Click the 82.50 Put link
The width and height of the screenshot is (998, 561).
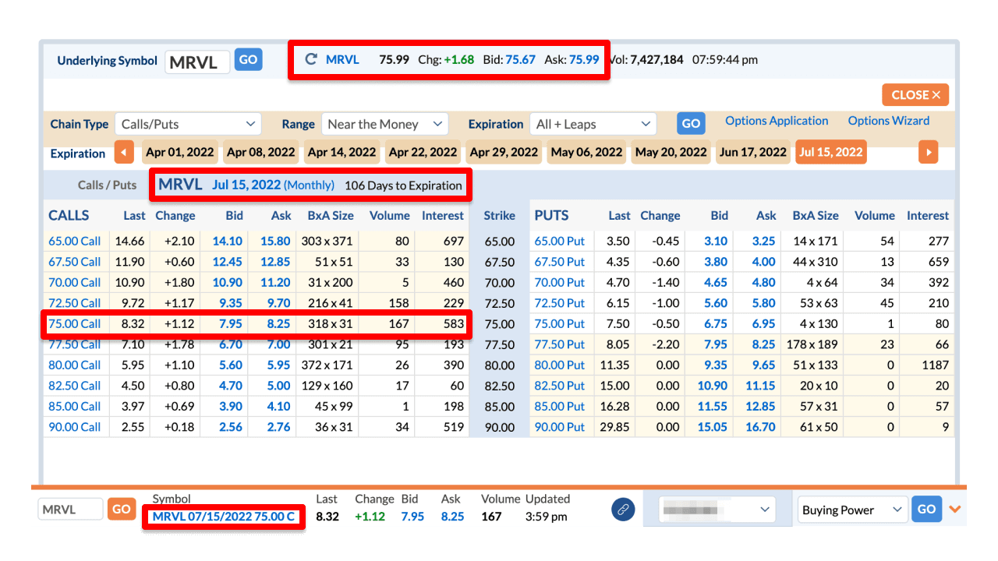[x=560, y=385]
